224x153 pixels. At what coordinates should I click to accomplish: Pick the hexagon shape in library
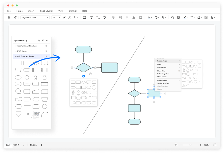tap(18, 106)
